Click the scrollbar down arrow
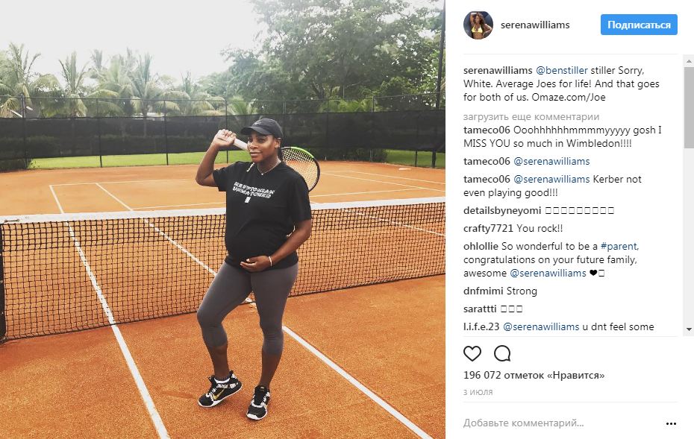Screen dimensions: 694x439 [689, 329]
